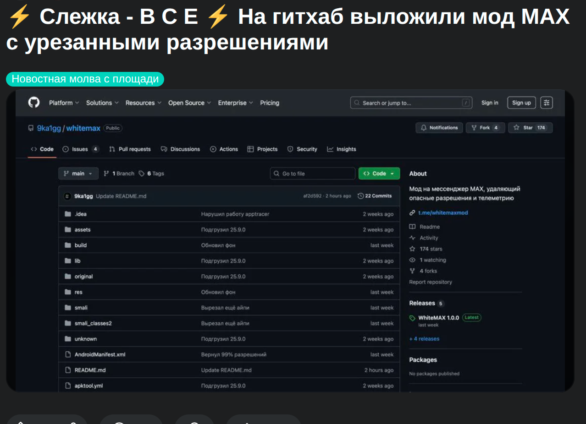The image size is (586, 424).
Task: Click the Go to file input
Action: coord(313,174)
